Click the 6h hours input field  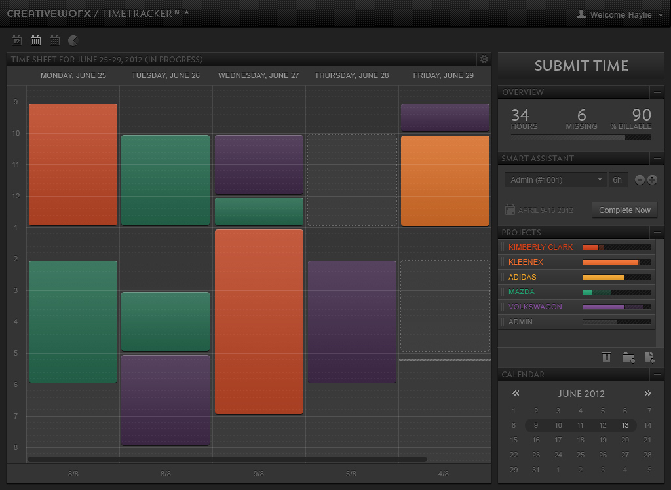click(x=618, y=179)
